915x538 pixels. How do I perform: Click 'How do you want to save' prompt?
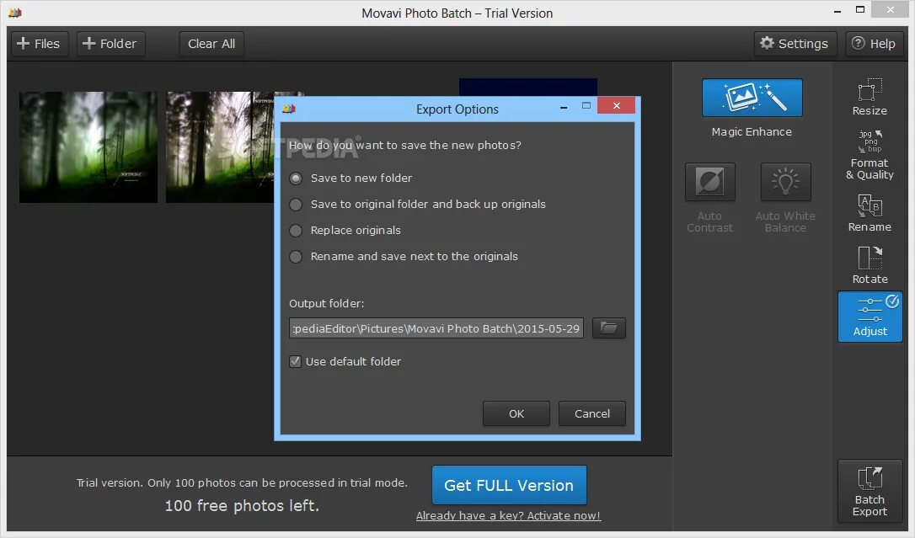tap(405, 145)
